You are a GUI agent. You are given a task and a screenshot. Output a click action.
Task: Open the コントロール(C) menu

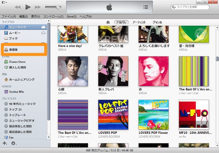[53, 16]
